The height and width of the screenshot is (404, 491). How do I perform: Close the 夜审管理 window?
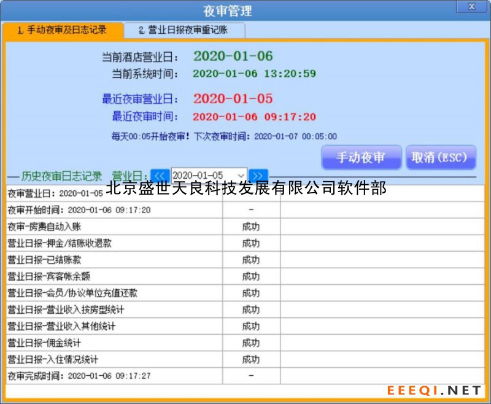471,7
